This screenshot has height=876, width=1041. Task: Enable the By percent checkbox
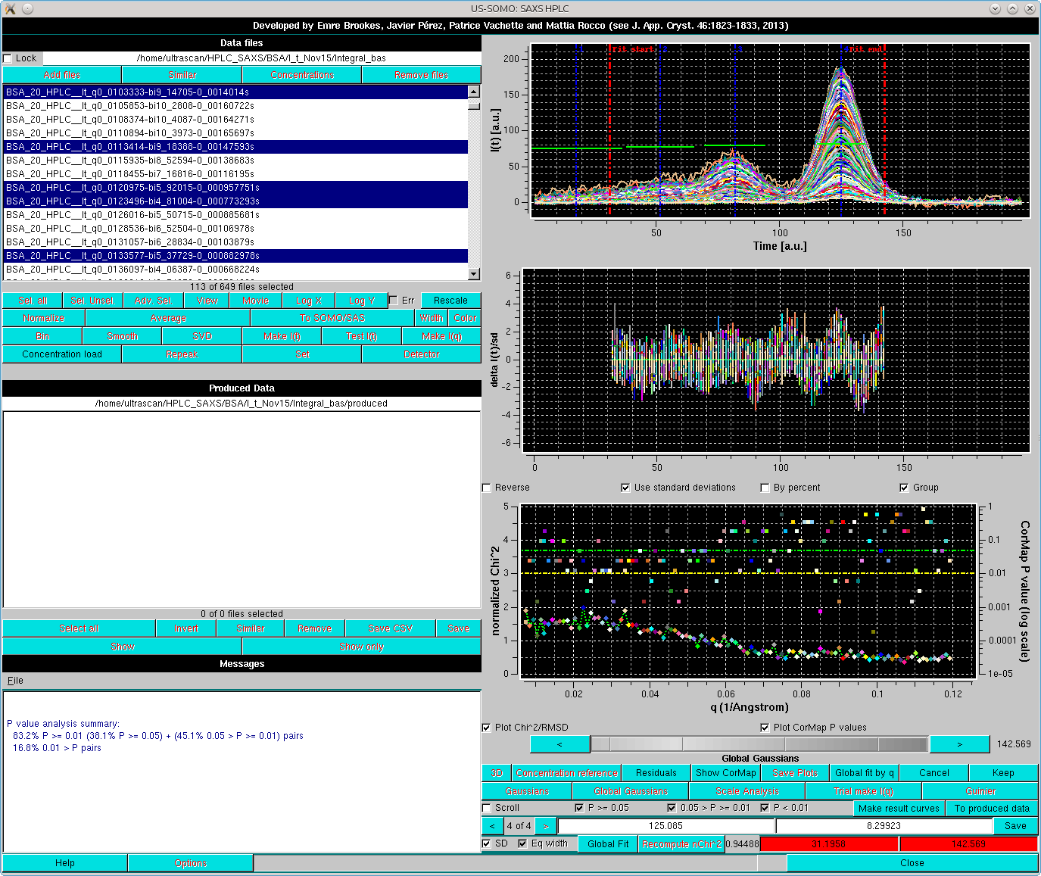tap(765, 488)
